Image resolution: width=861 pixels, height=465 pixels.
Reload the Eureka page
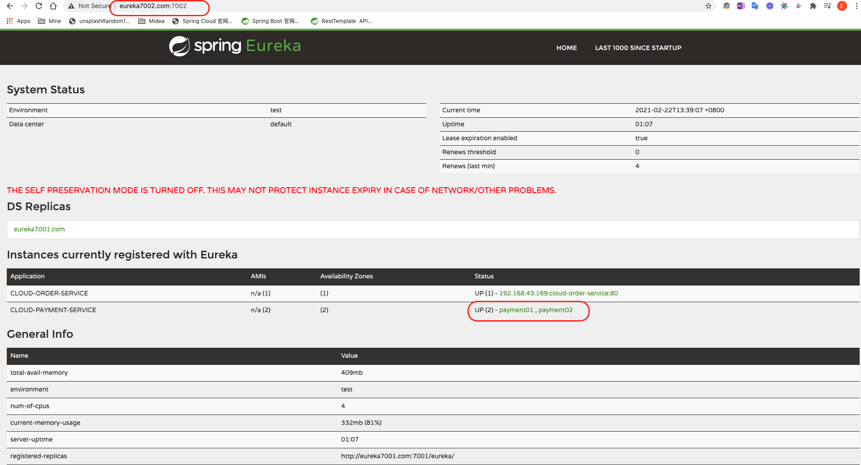coord(39,6)
